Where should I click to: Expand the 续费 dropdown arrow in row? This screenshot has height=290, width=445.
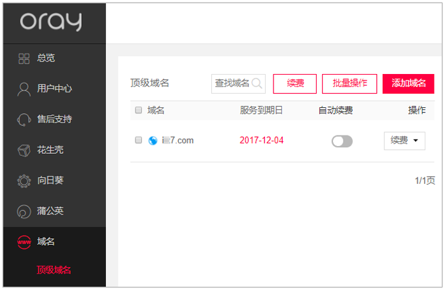[x=416, y=141]
